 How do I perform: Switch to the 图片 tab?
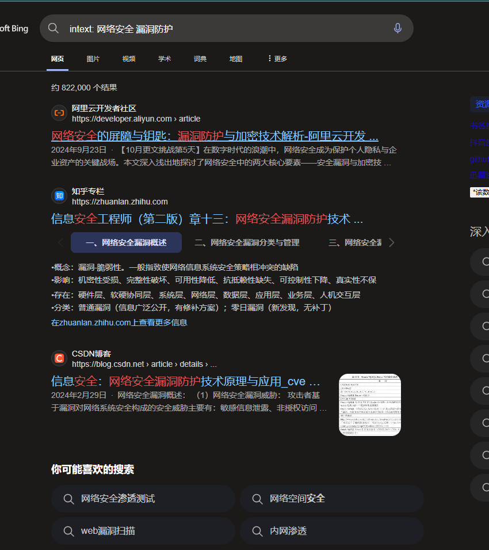pos(93,59)
